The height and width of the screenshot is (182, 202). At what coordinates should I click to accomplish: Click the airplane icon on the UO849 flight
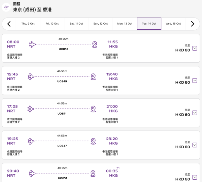point(31,77)
